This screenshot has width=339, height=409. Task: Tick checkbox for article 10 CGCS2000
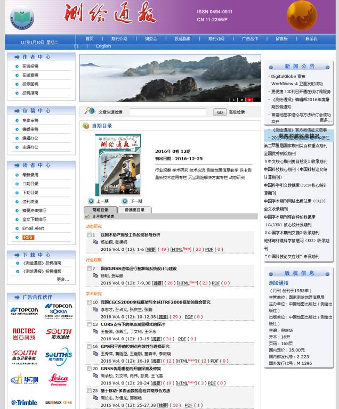[x=90, y=302]
